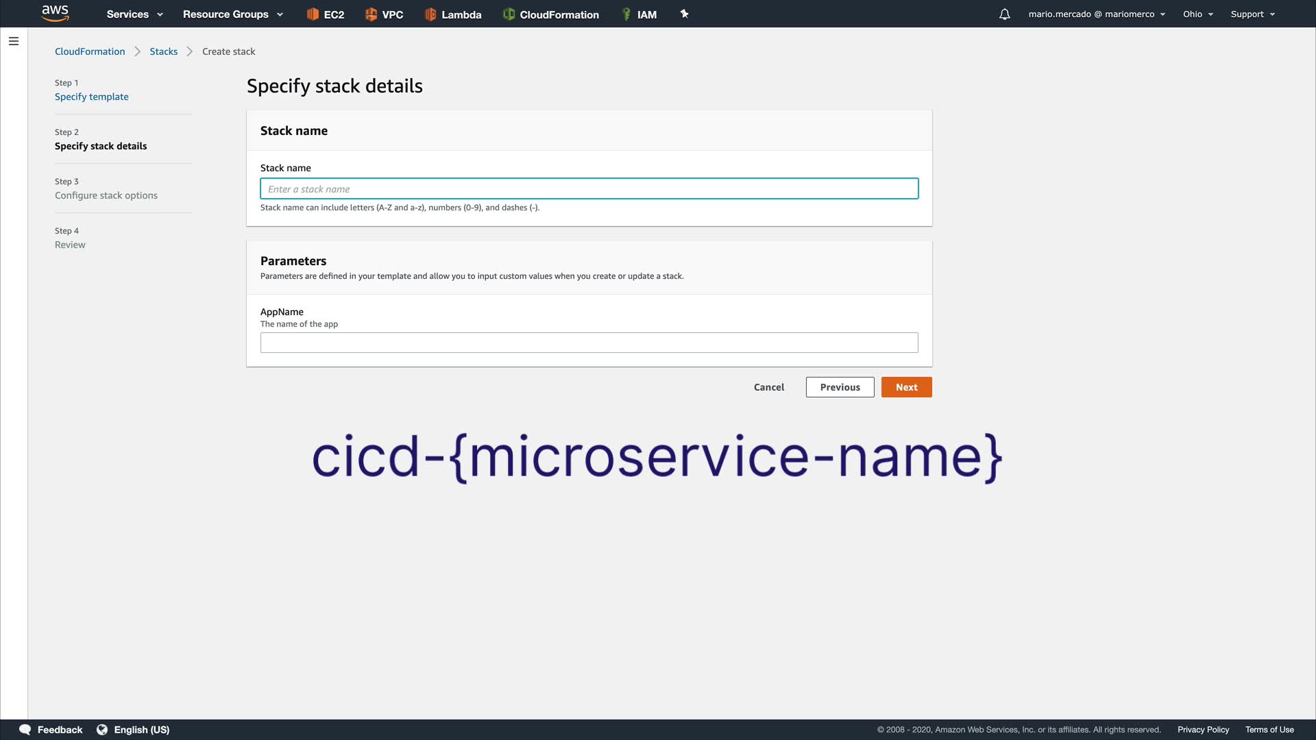Open the EC2 service shortcut

[325, 14]
